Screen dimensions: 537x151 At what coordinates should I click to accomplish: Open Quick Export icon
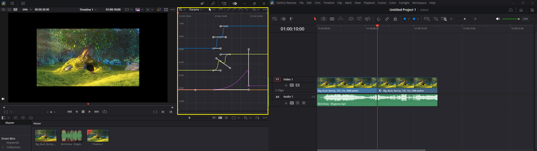point(511,10)
